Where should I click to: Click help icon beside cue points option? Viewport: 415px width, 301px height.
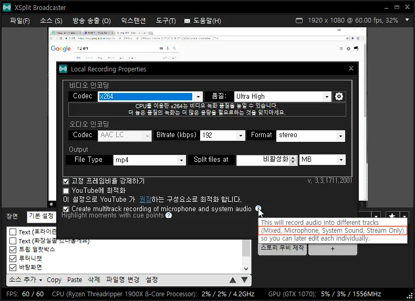coord(169,215)
